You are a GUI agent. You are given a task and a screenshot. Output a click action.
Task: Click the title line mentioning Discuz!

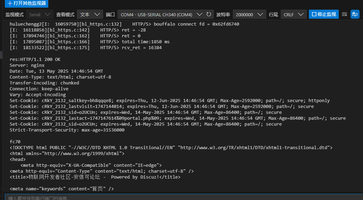[x=95, y=177]
